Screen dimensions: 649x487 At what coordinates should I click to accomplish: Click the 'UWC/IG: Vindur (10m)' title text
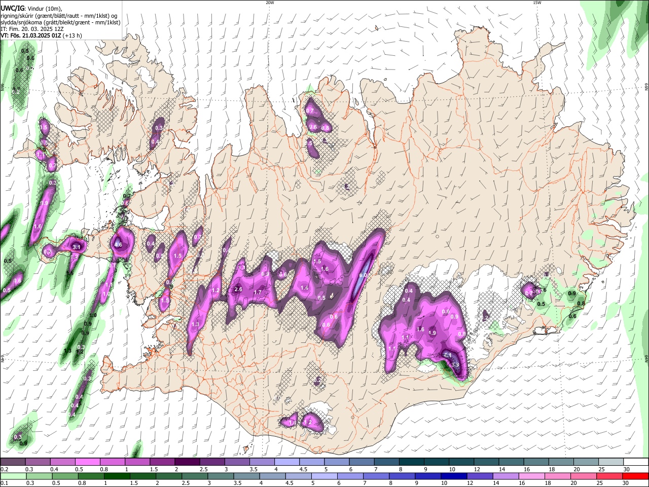click(30, 9)
